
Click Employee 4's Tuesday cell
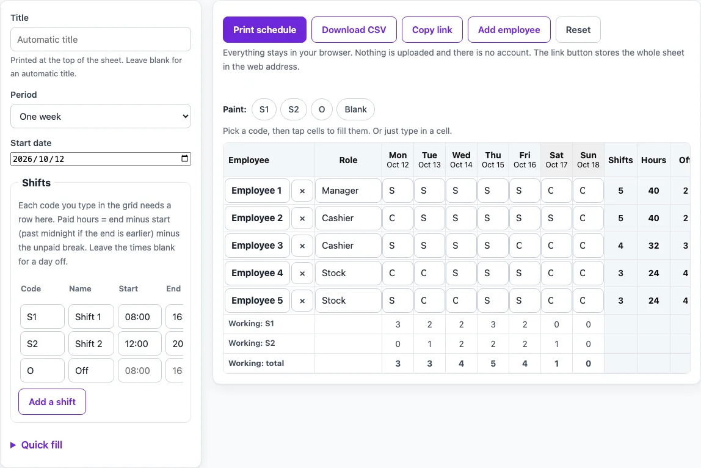430,273
